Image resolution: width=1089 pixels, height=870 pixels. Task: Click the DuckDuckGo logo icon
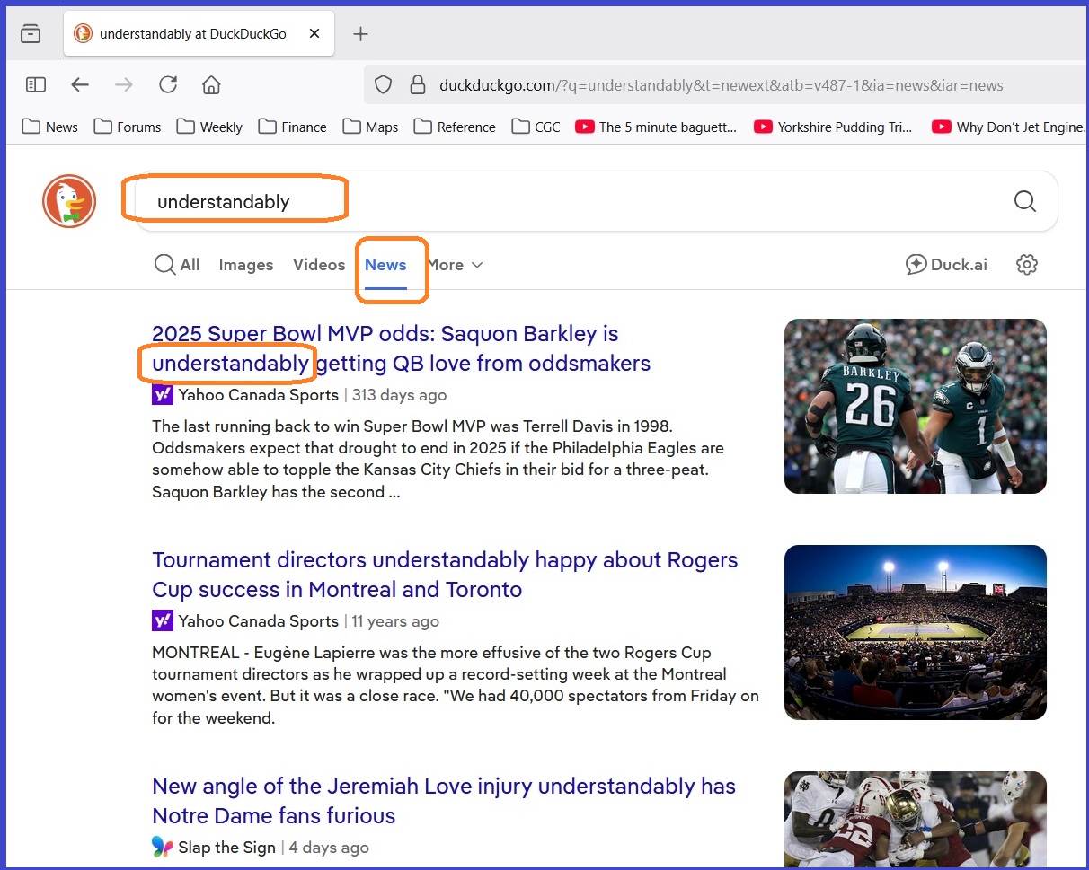click(69, 201)
